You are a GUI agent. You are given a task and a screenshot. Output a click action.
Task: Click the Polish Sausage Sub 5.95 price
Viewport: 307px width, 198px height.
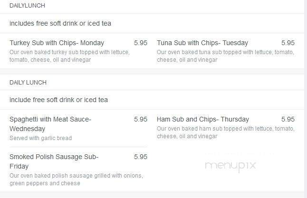coord(141,157)
